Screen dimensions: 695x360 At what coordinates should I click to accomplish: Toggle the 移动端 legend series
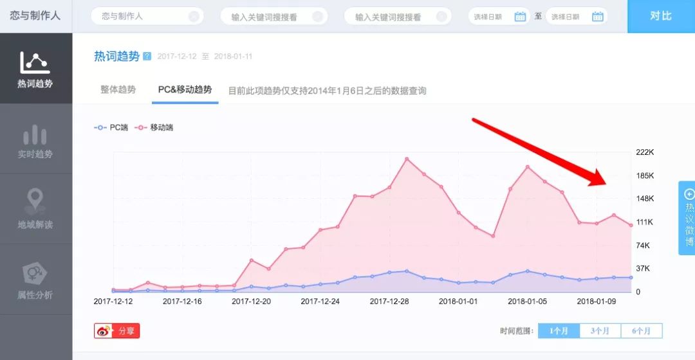(x=154, y=127)
